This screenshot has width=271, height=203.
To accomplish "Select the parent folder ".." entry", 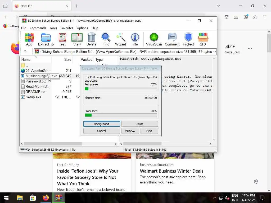I will click(x=24, y=66).
